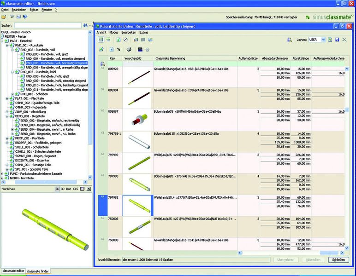The image size is (356, 276).
Task: Click the green layout document icon right of USER dropdown
Action: [x=330, y=40]
